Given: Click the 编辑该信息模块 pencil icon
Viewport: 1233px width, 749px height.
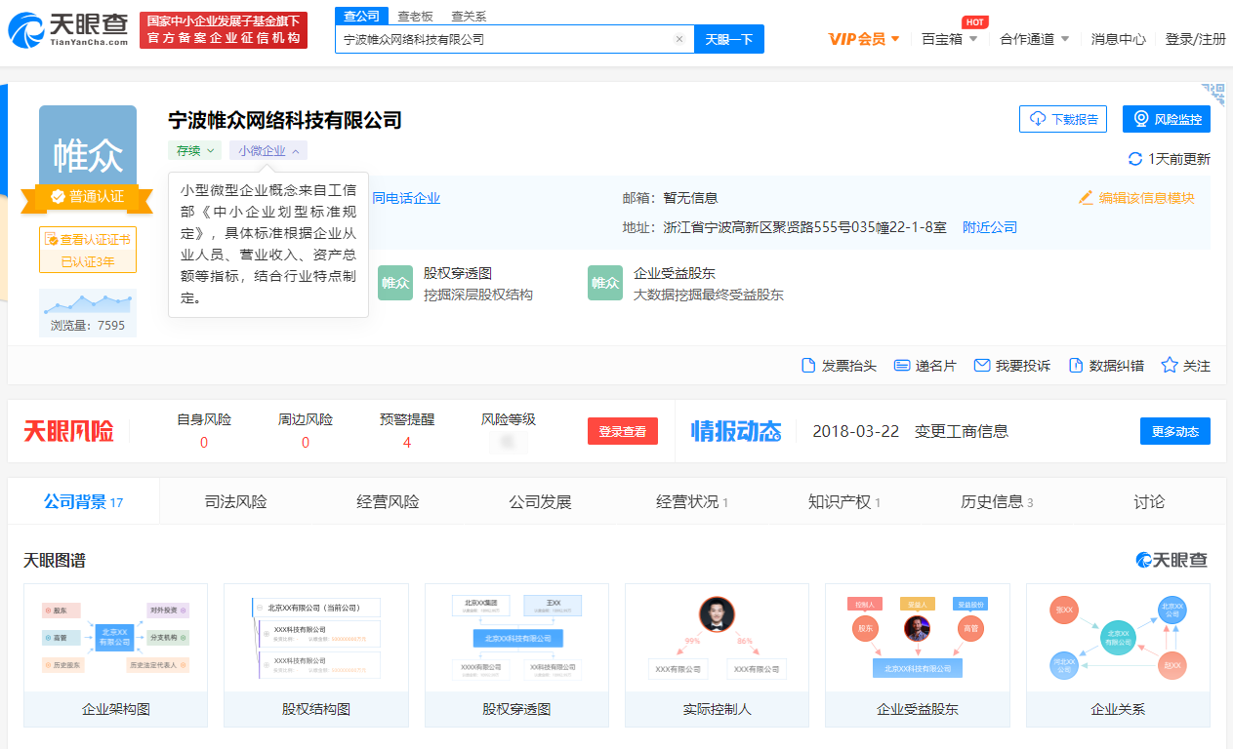Looking at the screenshot, I should tap(1086, 198).
